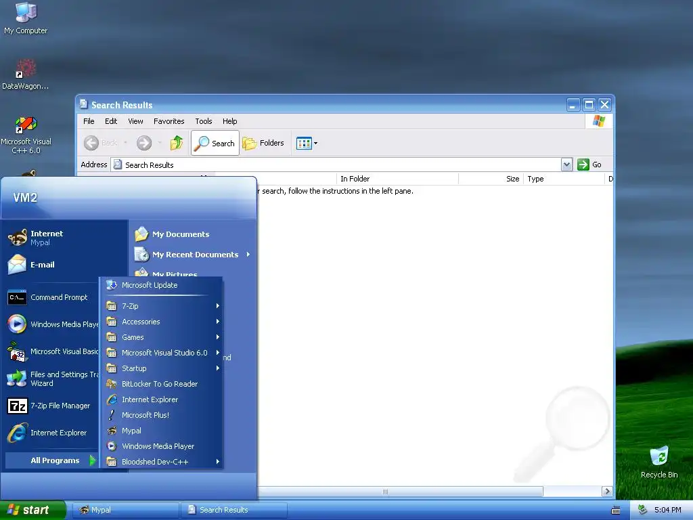Switch to Mypal taskbar button

125,510
